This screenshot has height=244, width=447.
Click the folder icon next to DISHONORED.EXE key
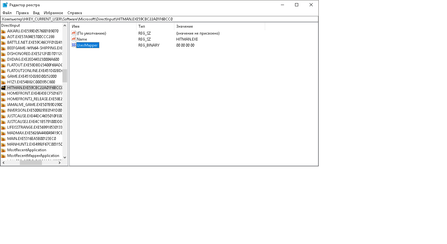(3, 54)
